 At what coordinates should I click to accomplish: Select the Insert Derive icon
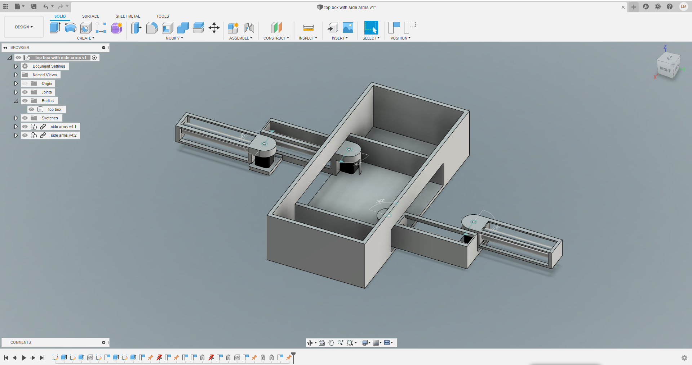(x=332, y=28)
